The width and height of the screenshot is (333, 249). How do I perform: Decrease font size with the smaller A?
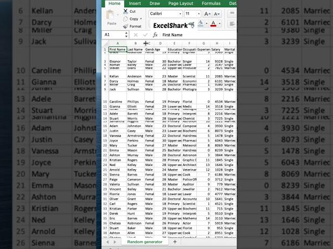pyautogui.click(x=216, y=14)
